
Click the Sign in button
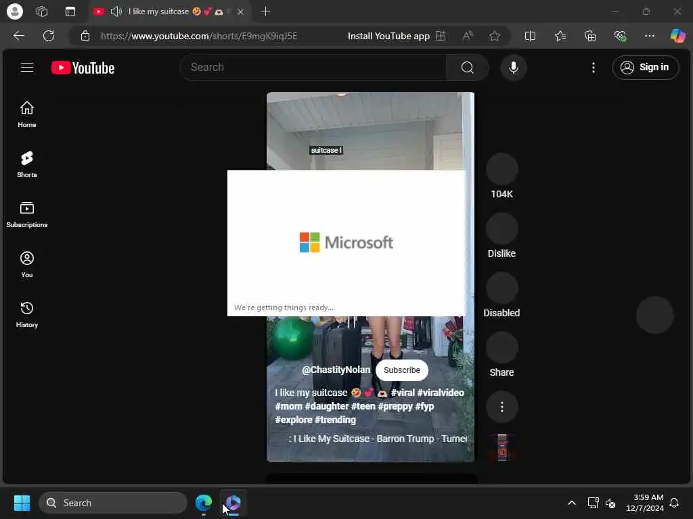645,68
